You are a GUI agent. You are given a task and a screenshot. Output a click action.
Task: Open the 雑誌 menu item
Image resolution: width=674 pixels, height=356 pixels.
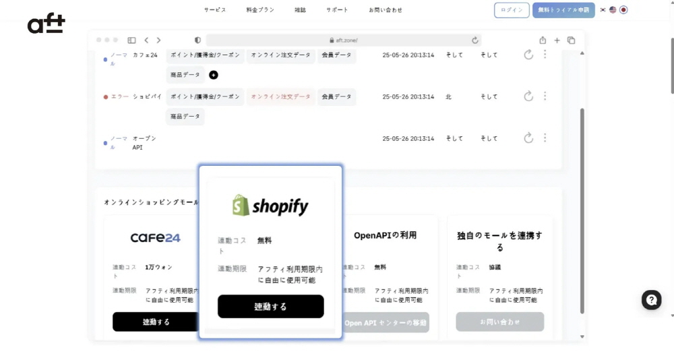[x=300, y=10]
